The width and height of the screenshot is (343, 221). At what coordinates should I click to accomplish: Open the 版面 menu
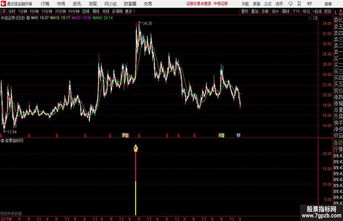point(257,4)
